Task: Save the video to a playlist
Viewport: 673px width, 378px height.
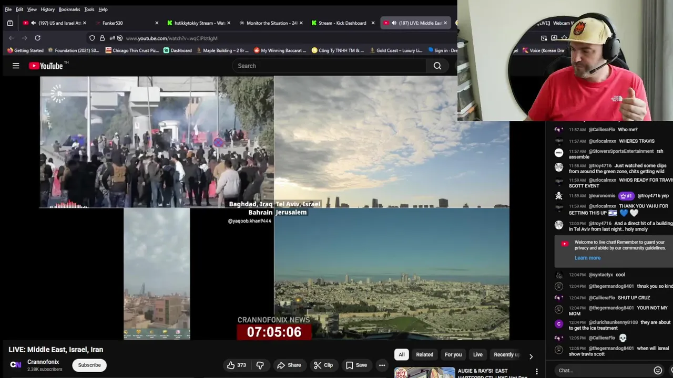Action: [356, 365]
